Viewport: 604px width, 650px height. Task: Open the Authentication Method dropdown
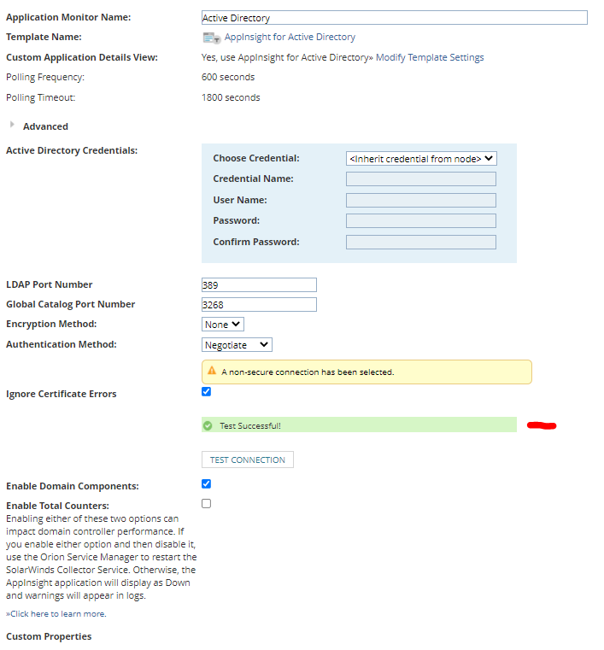point(237,345)
